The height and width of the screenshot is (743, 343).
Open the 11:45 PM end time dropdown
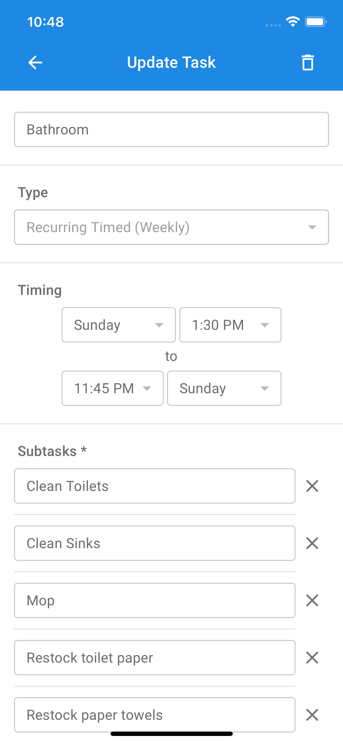pos(112,388)
